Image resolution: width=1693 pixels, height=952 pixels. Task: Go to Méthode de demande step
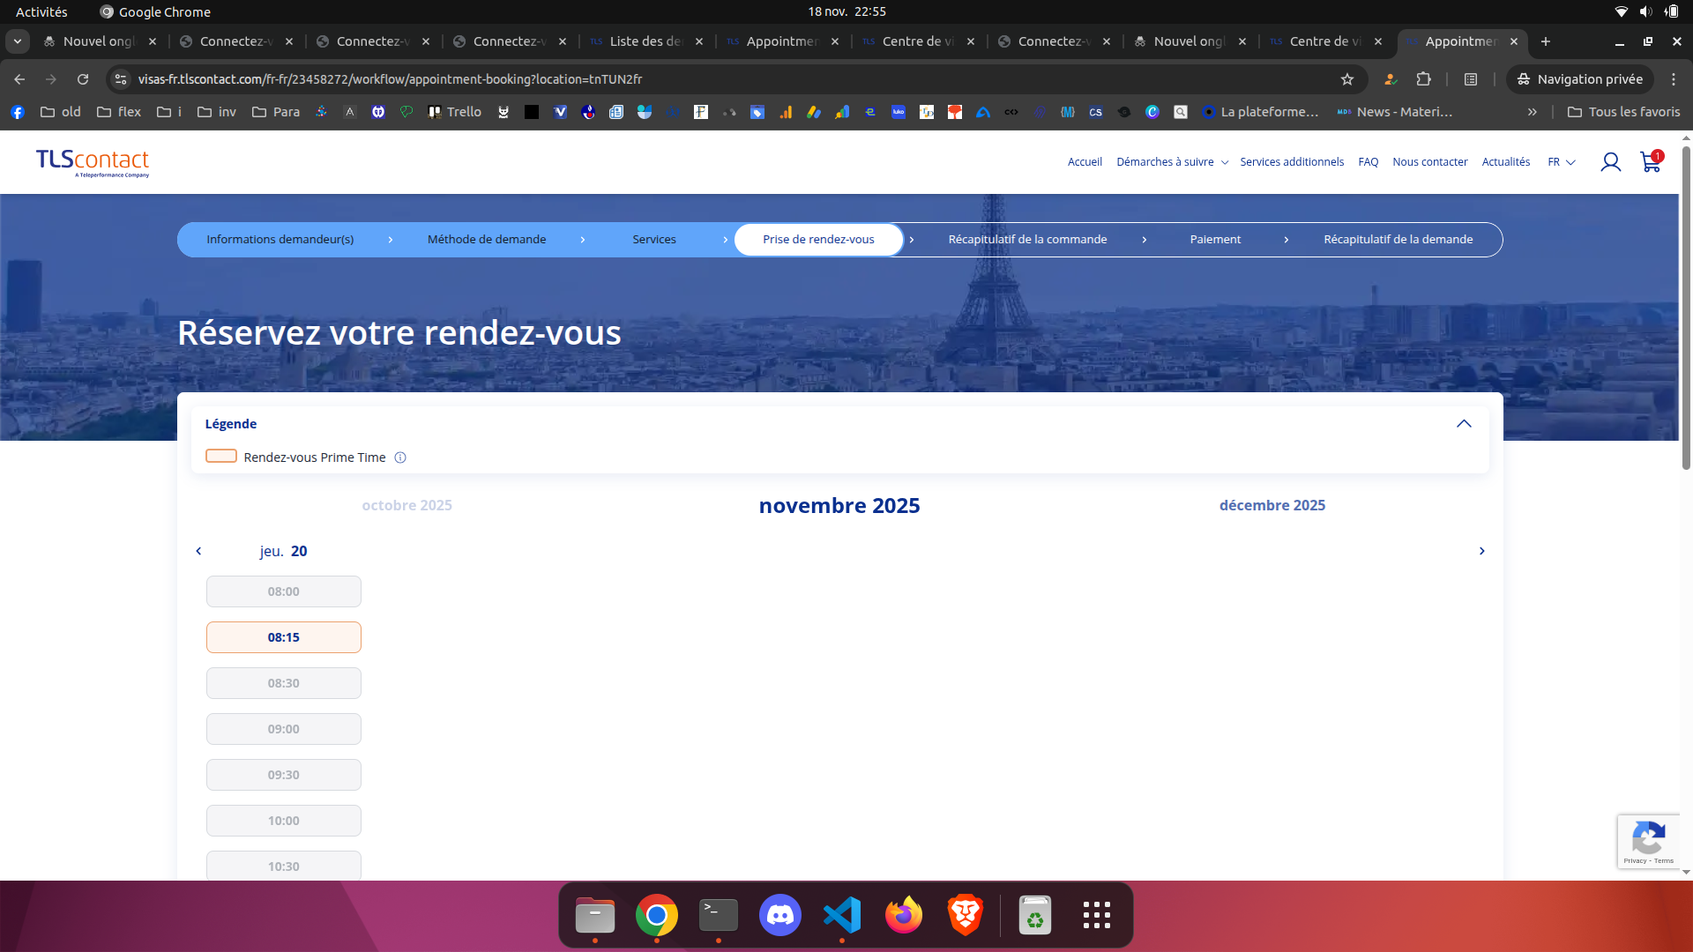(x=487, y=240)
